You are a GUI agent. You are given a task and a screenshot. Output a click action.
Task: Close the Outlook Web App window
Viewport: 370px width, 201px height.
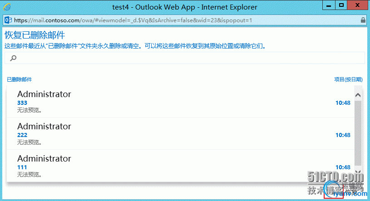(x=357, y=5)
